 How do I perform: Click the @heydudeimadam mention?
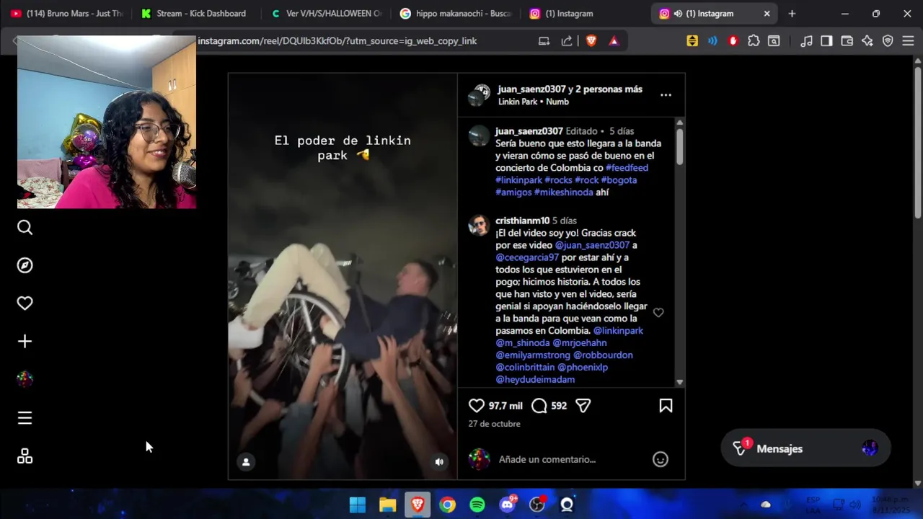click(x=535, y=380)
